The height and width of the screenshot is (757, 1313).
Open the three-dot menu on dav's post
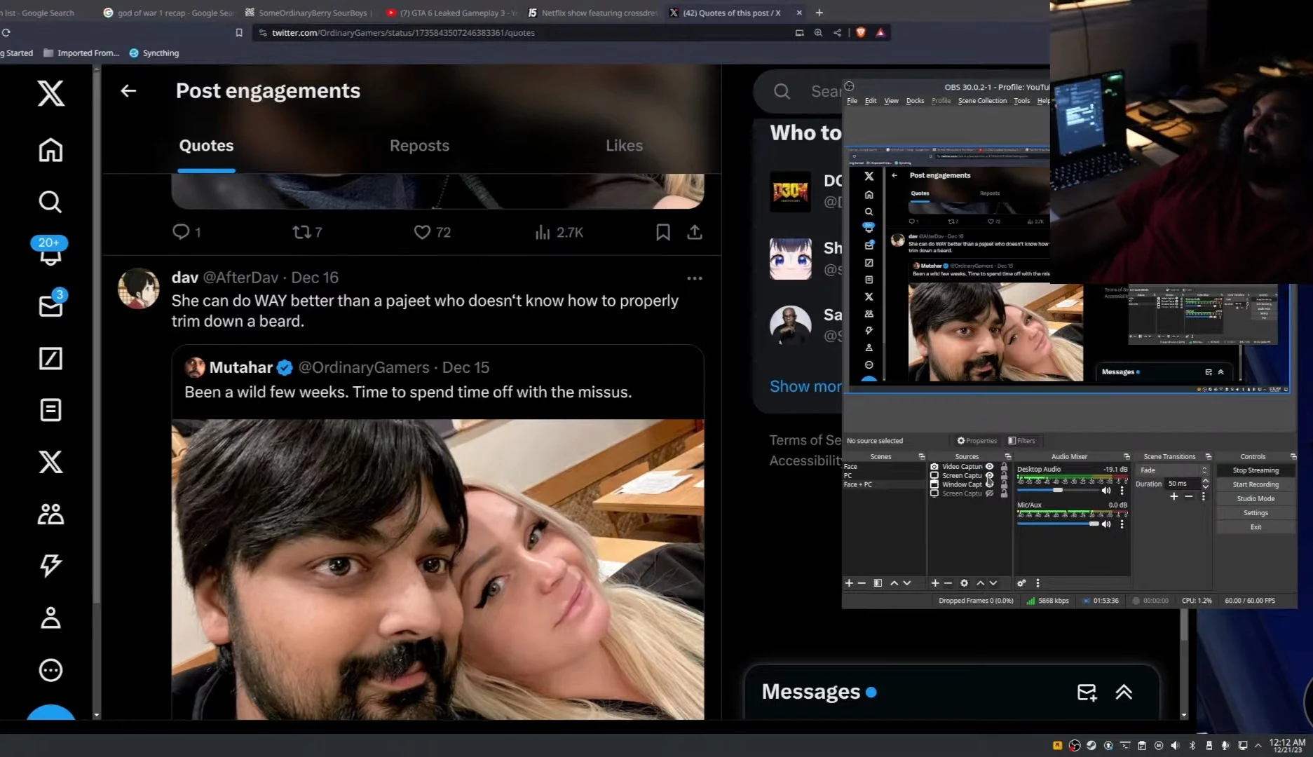coord(695,278)
